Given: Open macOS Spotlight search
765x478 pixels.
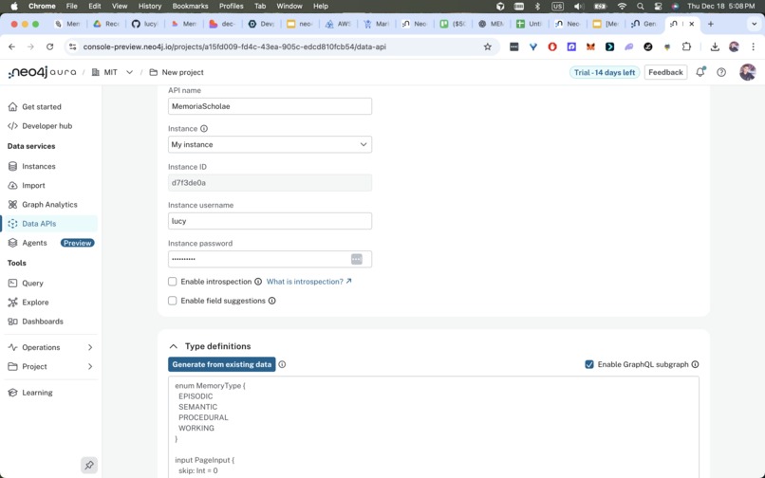Looking at the screenshot, I should tap(640, 6).
